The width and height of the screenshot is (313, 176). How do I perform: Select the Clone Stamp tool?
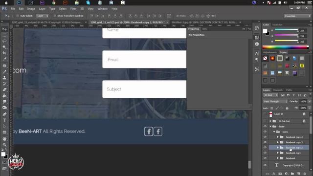(4, 78)
